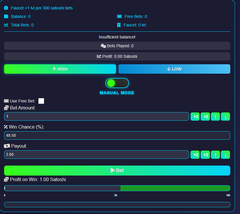This screenshot has width=240, height=214.
Task: Click the 50 marker under the slider
Action: [x=116, y=195]
